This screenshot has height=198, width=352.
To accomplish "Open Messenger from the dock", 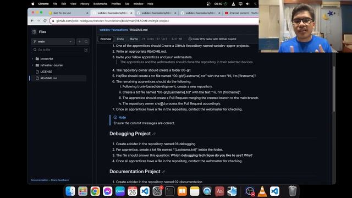I will tap(108, 191).
